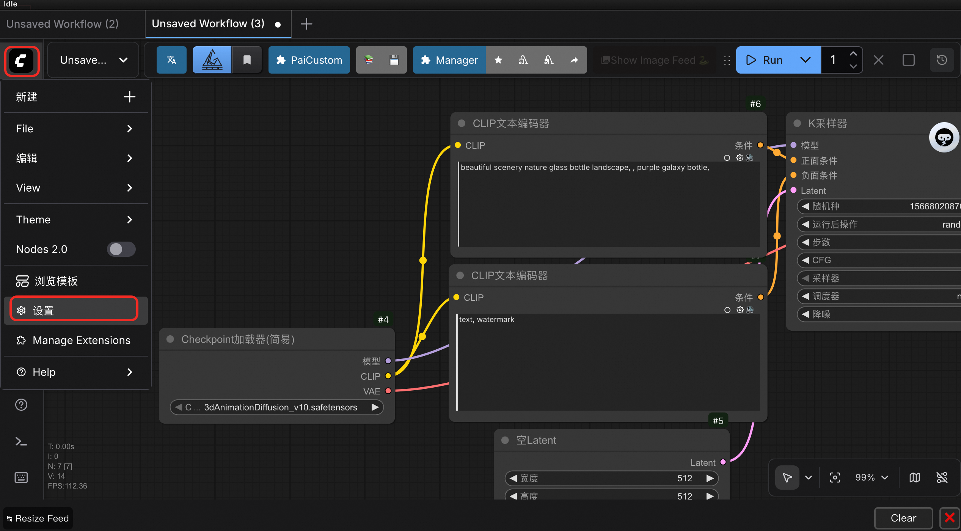Toggle the Nodes 2.0 switch

pos(121,249)
